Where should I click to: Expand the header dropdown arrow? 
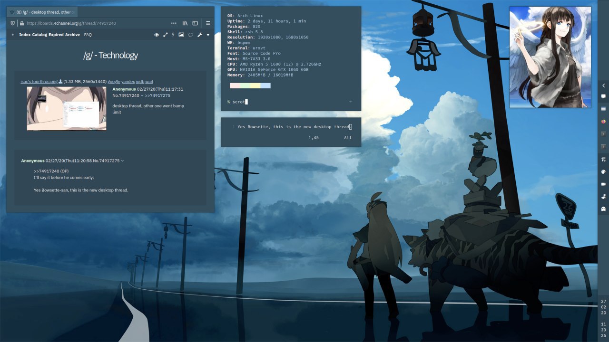pyautogui.click(x=208, y=35)
